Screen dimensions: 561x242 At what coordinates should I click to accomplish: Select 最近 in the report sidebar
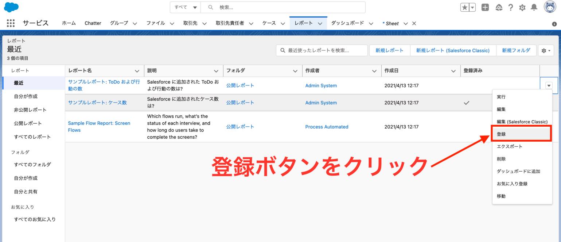tap(34, 83)
